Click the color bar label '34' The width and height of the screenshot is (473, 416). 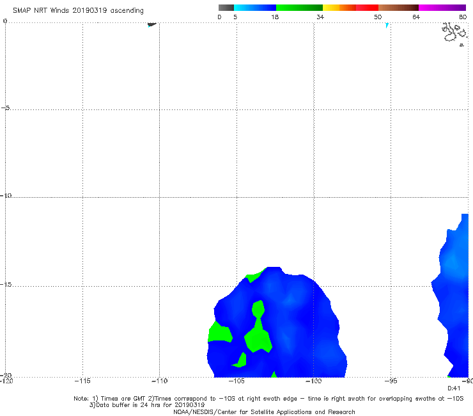point(320,17)
